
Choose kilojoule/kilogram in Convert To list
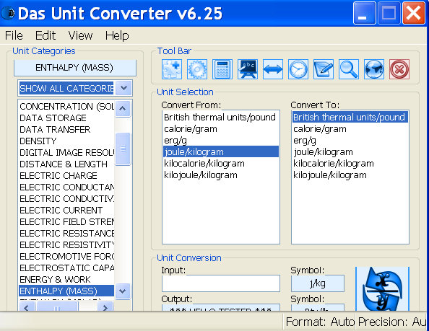350,175
